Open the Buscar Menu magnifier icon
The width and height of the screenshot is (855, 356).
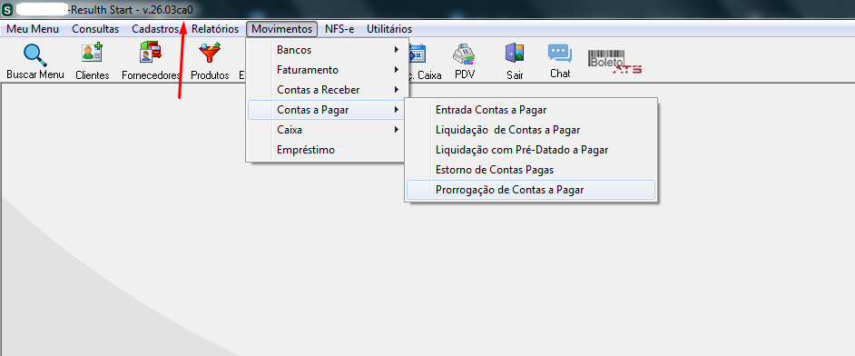(34, 55)
